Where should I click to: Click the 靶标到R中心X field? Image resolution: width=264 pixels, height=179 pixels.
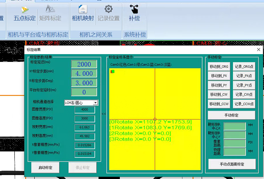click(x=234, y=126)
